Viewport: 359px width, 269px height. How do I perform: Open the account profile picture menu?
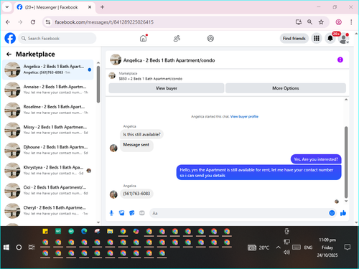(x=344, y=38)
